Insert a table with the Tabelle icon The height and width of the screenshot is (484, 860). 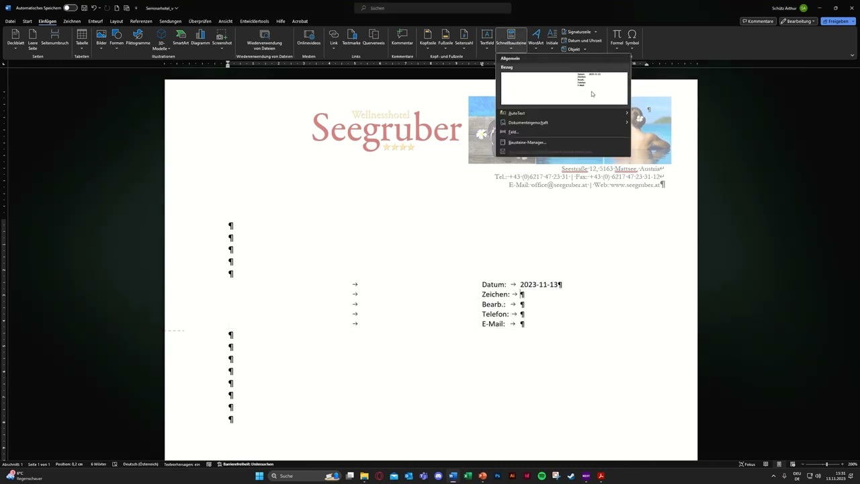click(x=81, y=38)
